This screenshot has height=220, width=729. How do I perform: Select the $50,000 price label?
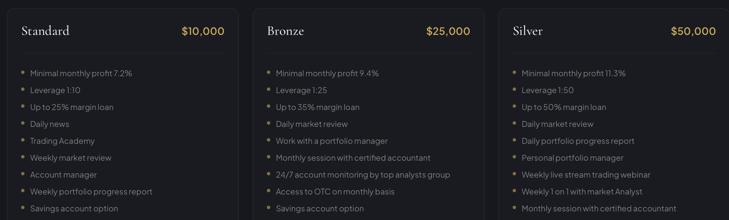click(693, 31)
